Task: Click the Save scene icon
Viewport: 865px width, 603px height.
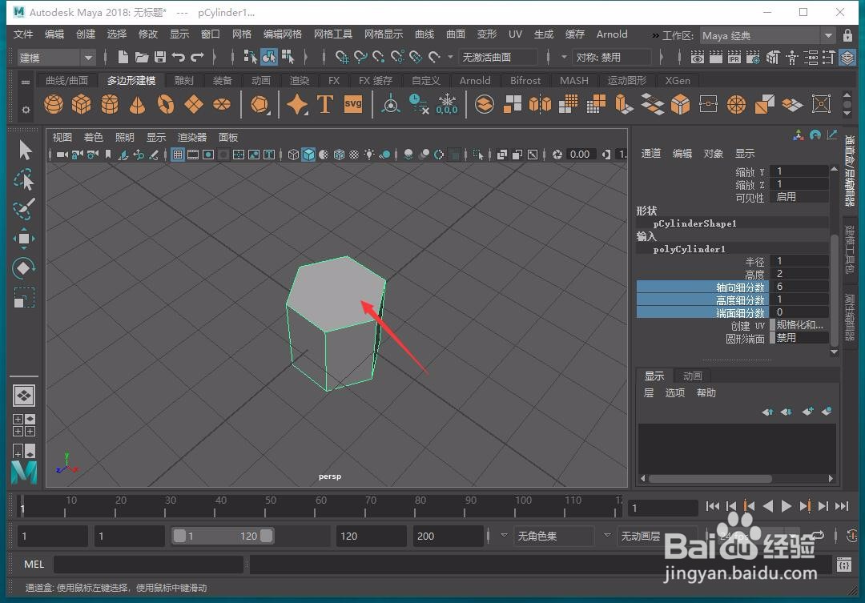Action: (x=160, y=57)
